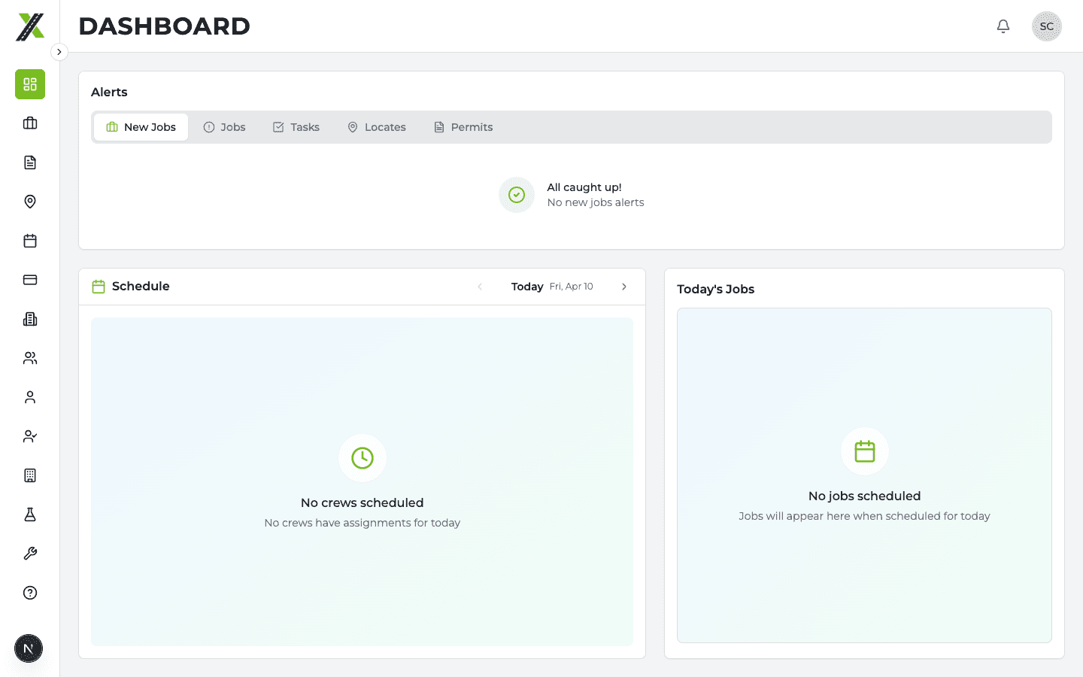Open the document page icon in sidebar
The width and height of the screenshot is (1083, 677).
(30, 162)
